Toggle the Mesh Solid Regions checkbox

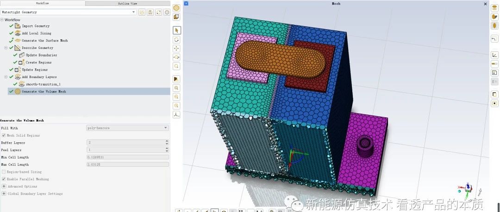coord(4,135)
